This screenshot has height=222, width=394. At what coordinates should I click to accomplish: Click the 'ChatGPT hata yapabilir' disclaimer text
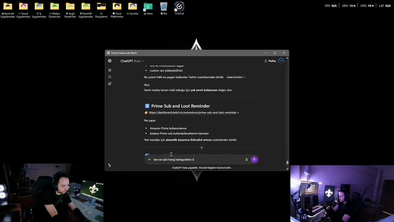click(202, 168)
